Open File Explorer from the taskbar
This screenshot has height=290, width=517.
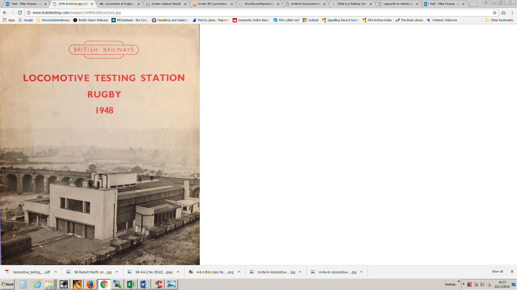click(50, 284)
